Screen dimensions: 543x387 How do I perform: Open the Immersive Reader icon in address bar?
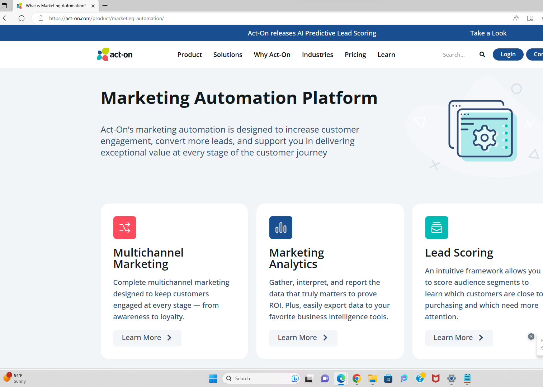[530, 18]
